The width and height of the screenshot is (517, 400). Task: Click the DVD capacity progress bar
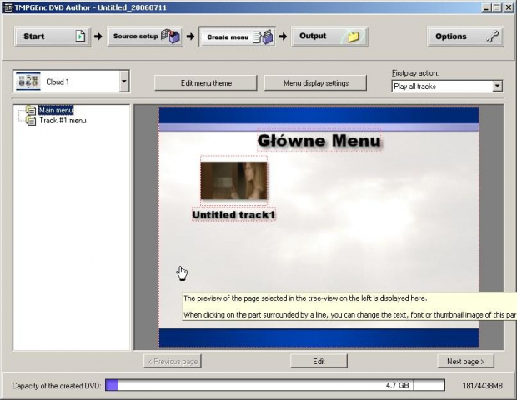coord(275,385)
